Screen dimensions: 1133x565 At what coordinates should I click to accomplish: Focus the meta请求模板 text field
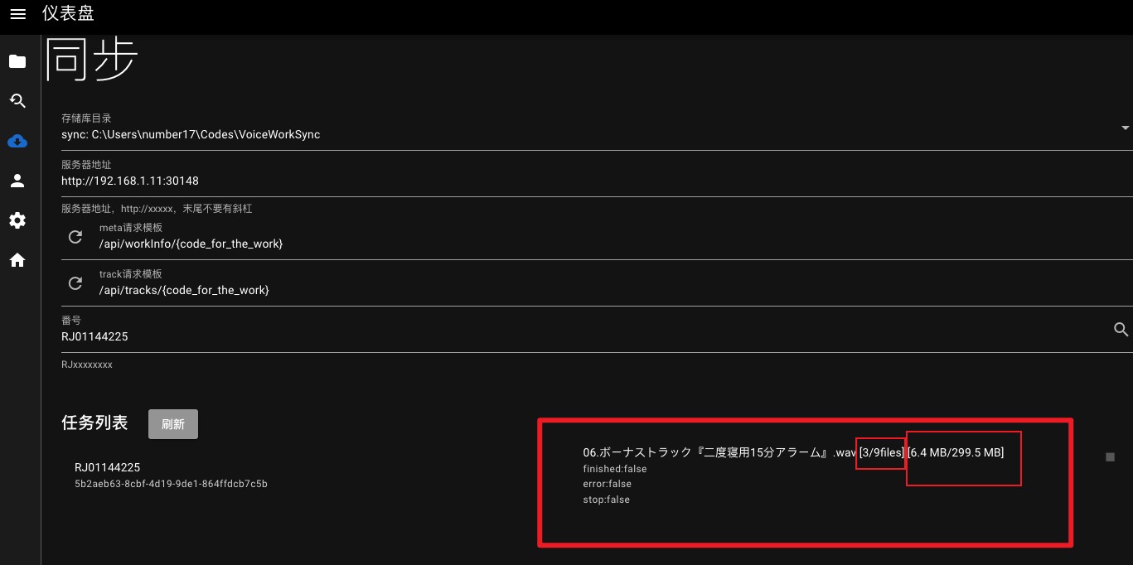coord(580,244)
